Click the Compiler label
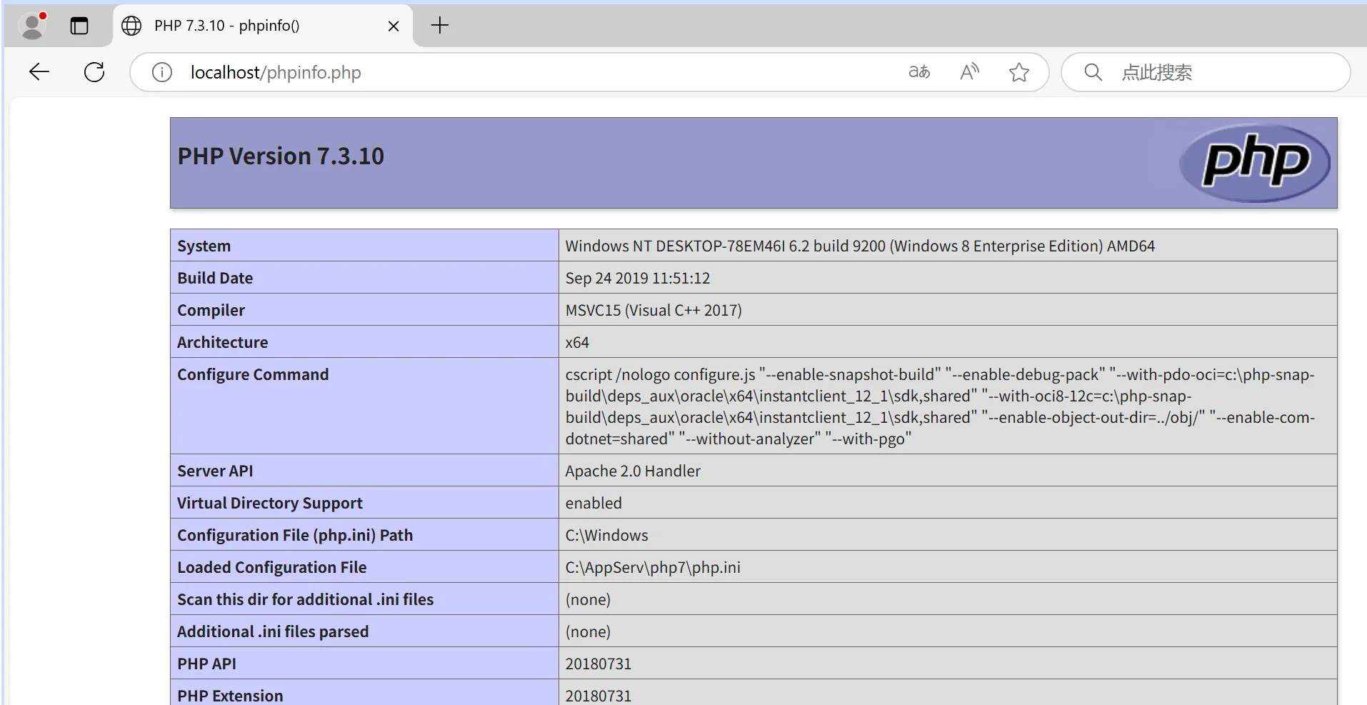 211,310
